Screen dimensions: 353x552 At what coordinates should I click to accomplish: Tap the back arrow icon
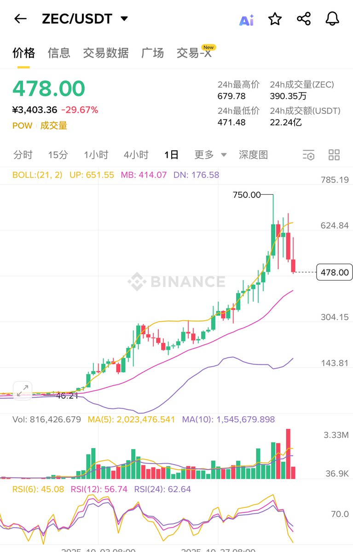[20, 19]
